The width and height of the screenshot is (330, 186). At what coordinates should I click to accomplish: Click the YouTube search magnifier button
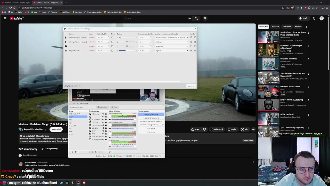click(196, 18)
